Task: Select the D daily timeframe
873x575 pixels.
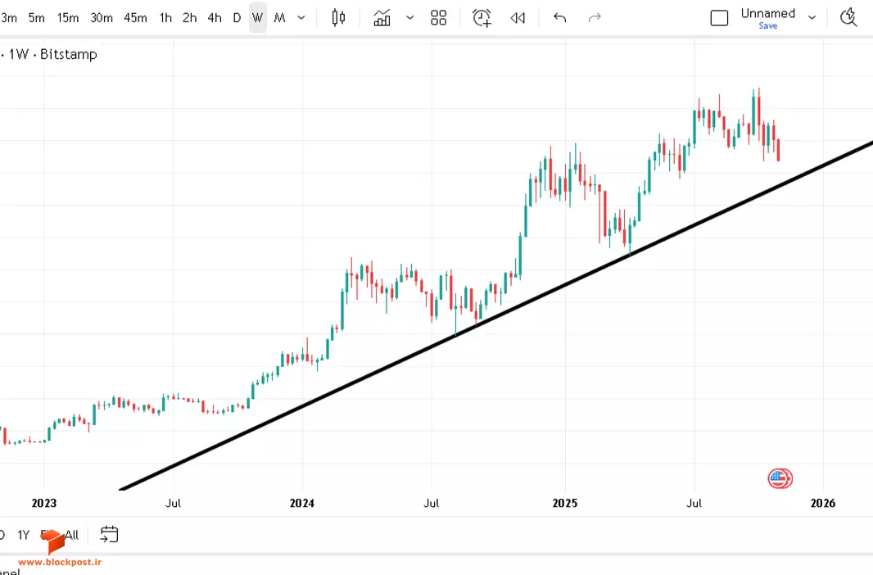Action: pos(237,18)
